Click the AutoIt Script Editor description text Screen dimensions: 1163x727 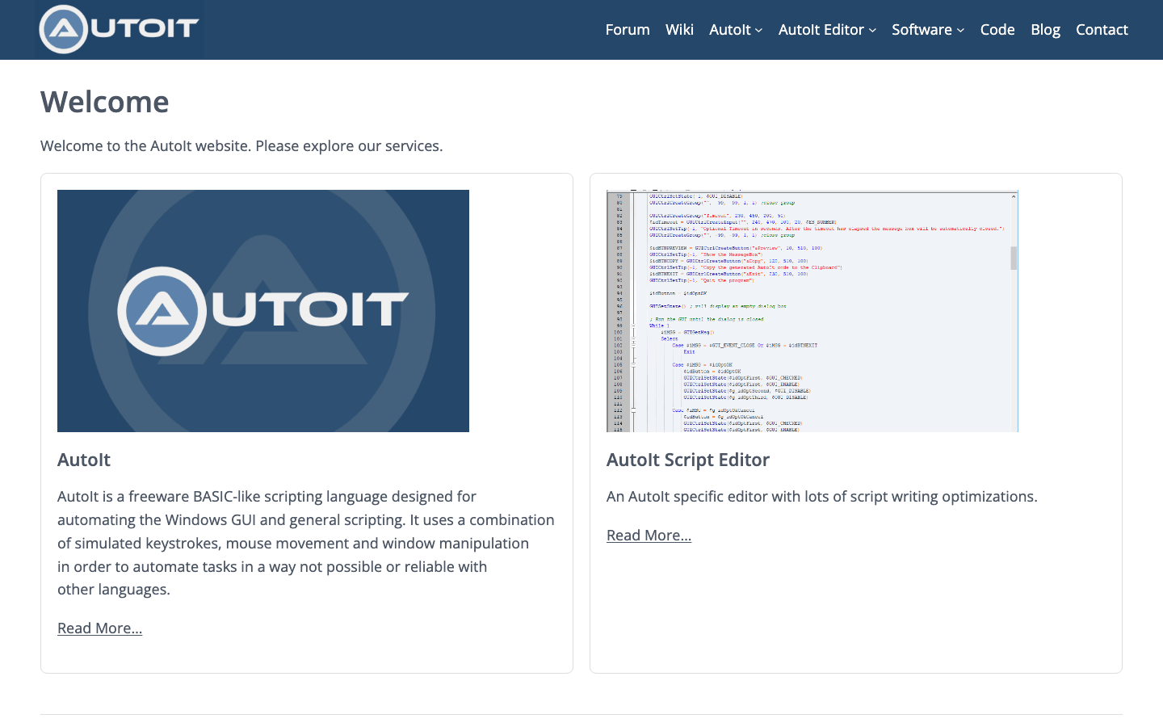coord(821,496)
